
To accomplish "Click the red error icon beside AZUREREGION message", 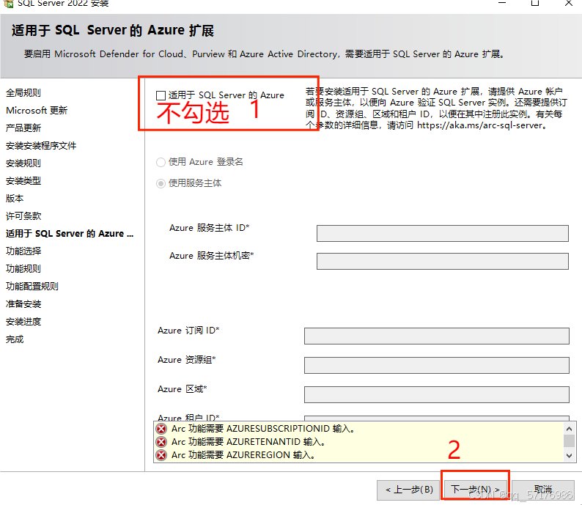I will pyautogui.click(x=161, y=455).
